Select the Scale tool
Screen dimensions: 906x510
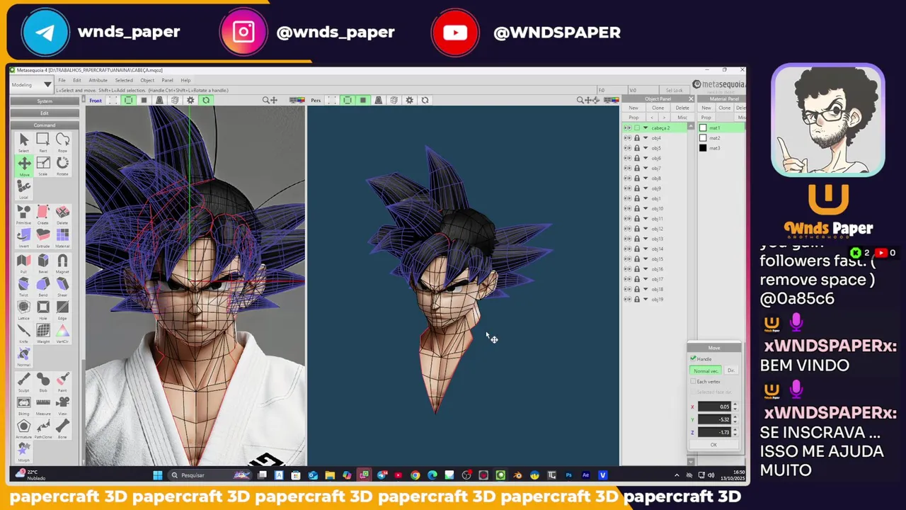[42, 166]
